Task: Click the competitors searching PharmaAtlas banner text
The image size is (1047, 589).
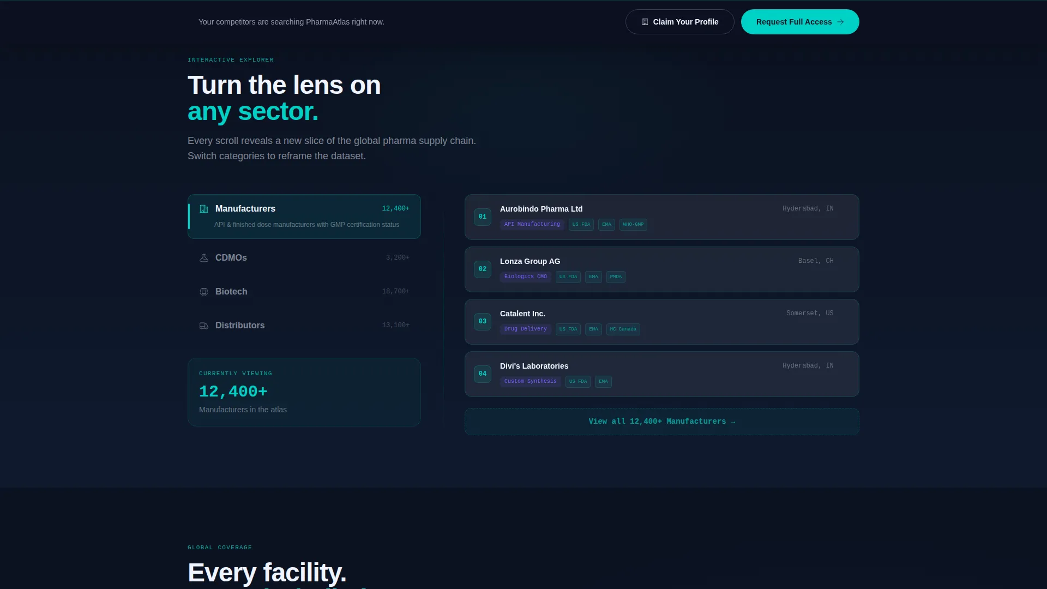Action: [x=291, y=22]
